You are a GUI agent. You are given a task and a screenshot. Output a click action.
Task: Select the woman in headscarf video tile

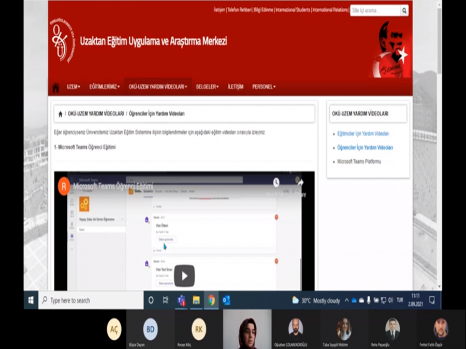247,329
